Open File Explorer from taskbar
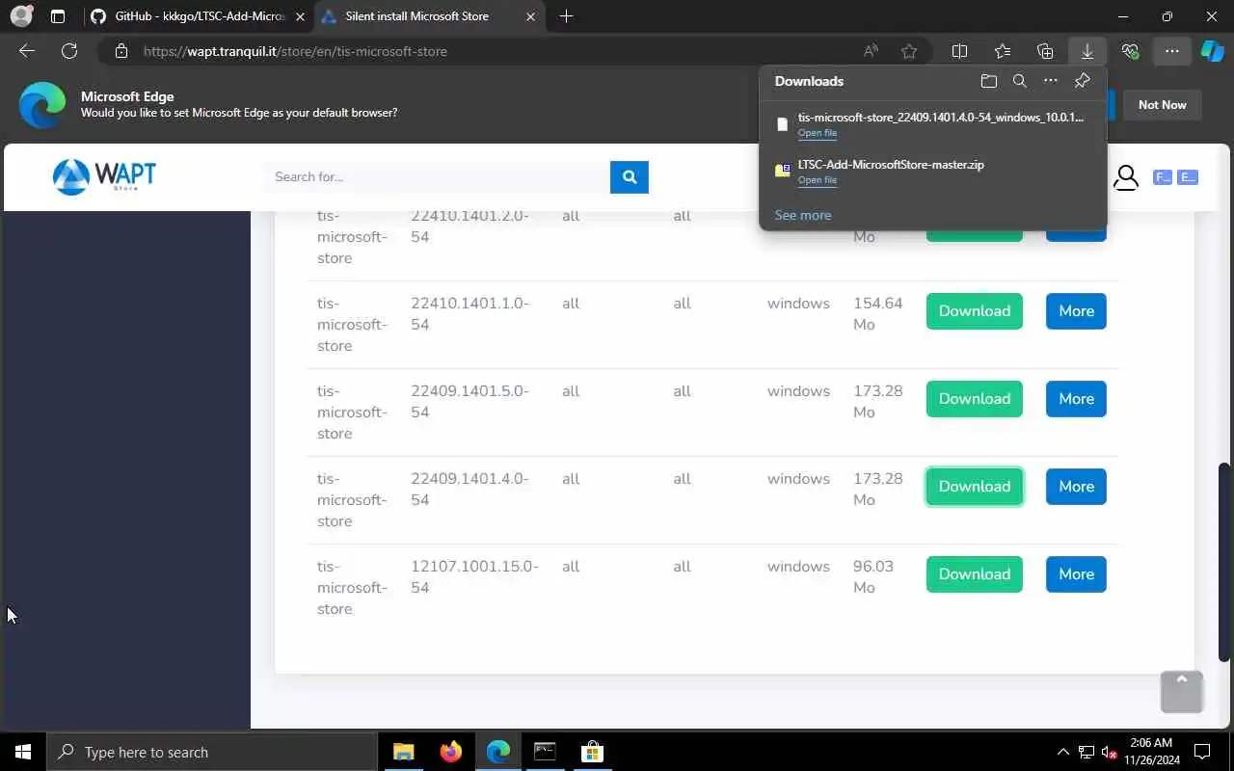Image resolution: width=1234 pixels, height=771 pixels. pos(404,752)
